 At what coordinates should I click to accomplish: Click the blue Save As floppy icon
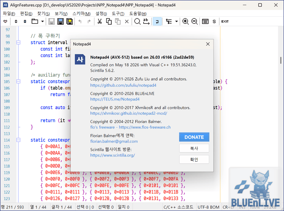(x=61, y=21)
